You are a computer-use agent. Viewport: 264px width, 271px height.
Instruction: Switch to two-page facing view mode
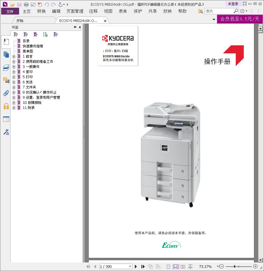183,266
